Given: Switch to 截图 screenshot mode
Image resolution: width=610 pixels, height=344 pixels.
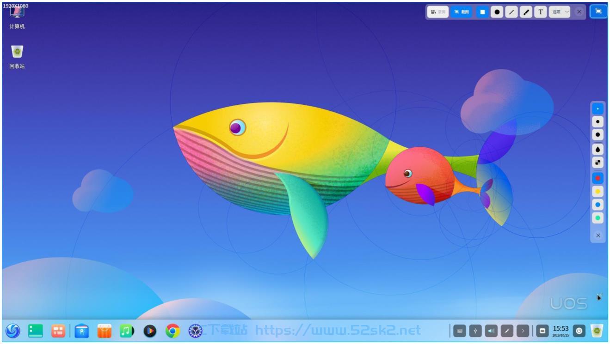Looking at the screenshot, I should [461, 12].
